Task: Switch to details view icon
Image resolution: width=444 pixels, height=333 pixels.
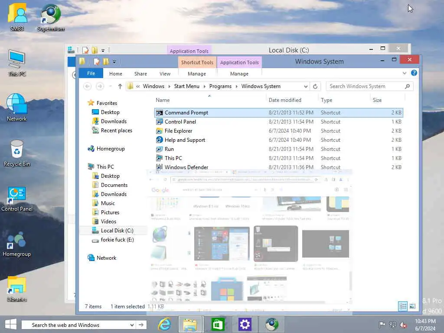Action: pos(403,306)
